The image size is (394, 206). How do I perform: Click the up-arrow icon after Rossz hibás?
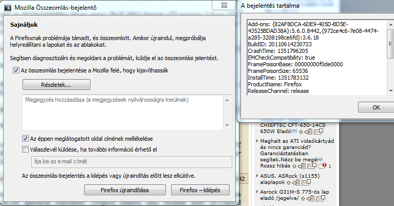[294, 166]
